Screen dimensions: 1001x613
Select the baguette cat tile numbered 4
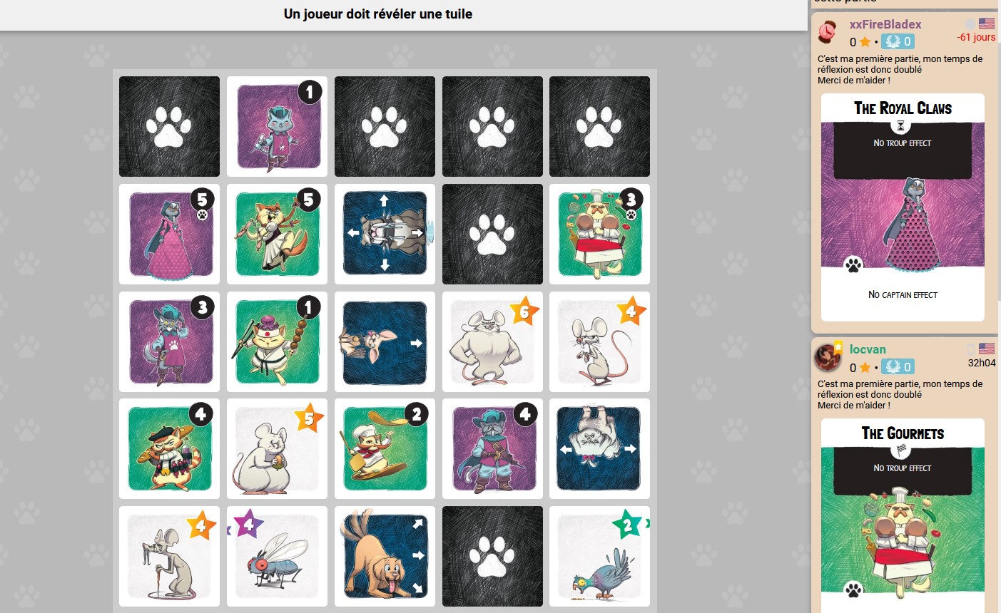coord(169,448)
